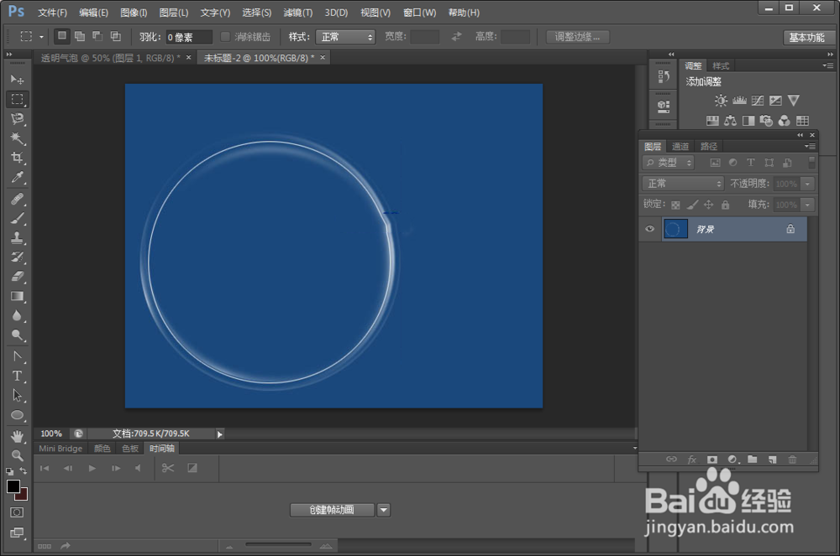Select the History Brush tool
This screenshot has width=840, height=556.
click(x=17, y=257)
